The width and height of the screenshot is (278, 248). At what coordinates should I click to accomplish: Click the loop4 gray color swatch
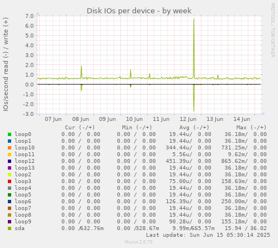10,188
